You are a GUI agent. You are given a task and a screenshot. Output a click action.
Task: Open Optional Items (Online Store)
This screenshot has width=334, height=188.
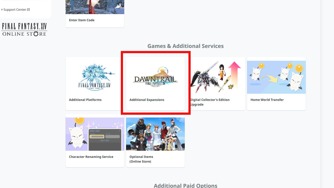(141, 159)
